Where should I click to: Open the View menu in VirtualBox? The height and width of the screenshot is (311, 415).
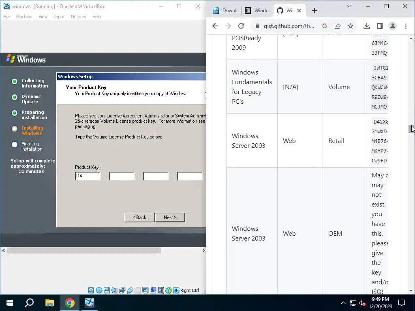click(43, 17)
